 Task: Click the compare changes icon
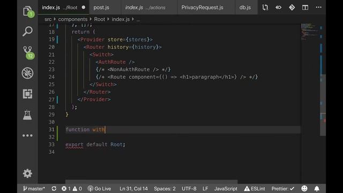(265, 8)
